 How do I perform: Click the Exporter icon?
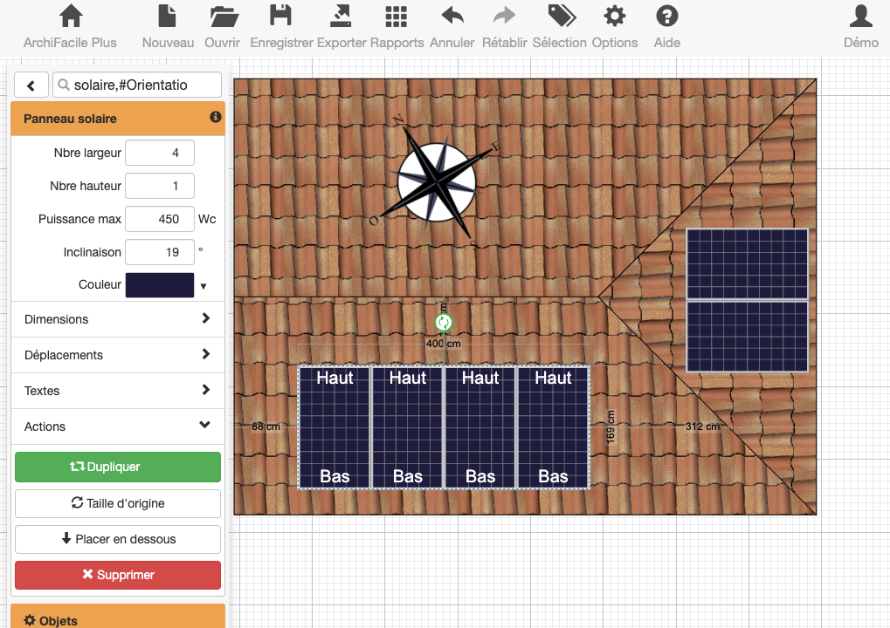click(342, 17)
